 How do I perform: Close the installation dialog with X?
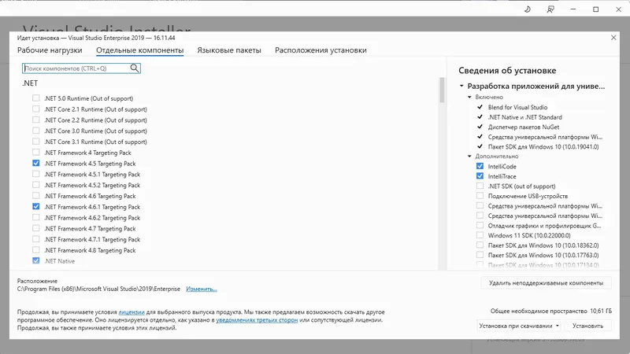613,38
